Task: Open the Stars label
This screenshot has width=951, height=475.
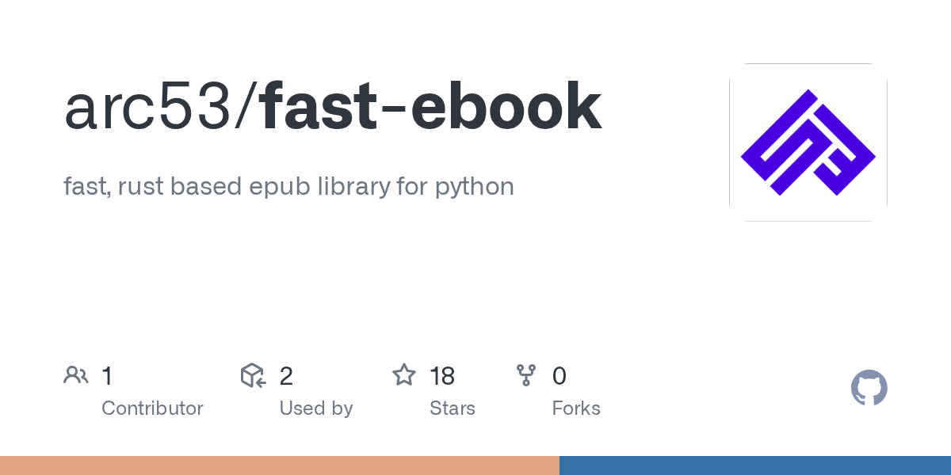Action: click(x=452, y=408)
